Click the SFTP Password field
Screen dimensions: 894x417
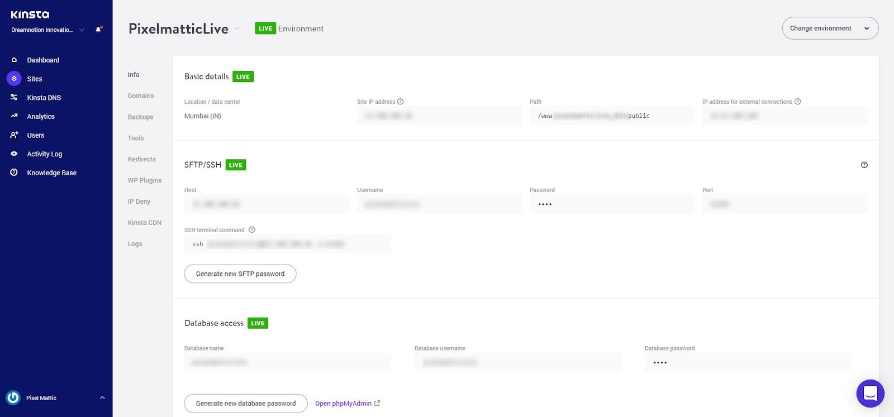point(612,204)
